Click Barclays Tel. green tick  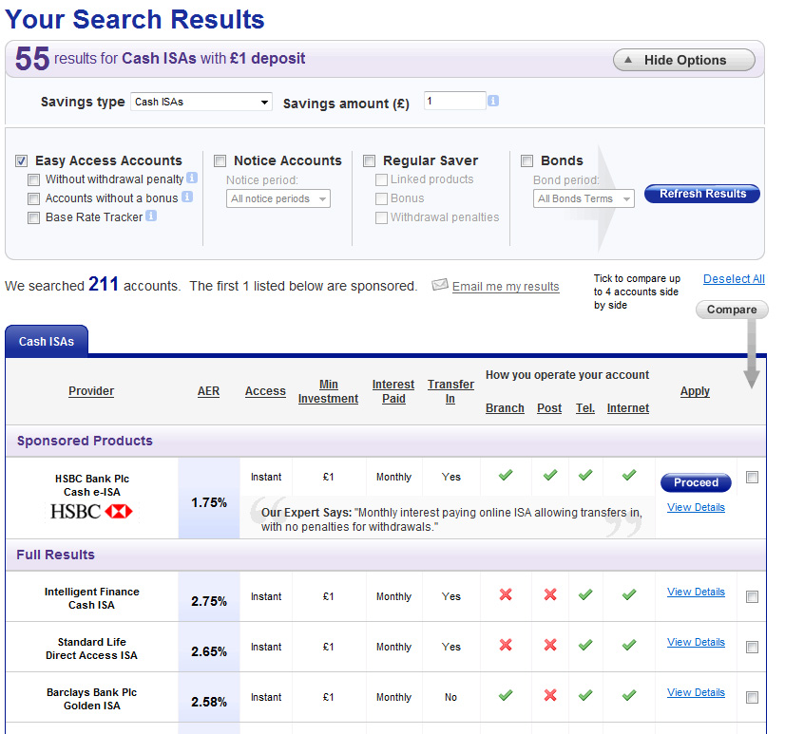click(x=585, y=695)
